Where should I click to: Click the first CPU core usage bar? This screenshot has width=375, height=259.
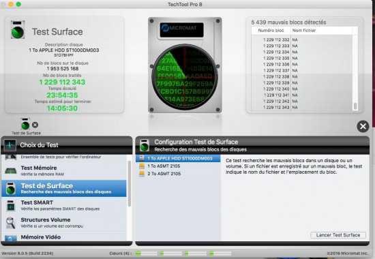(146, 254)
